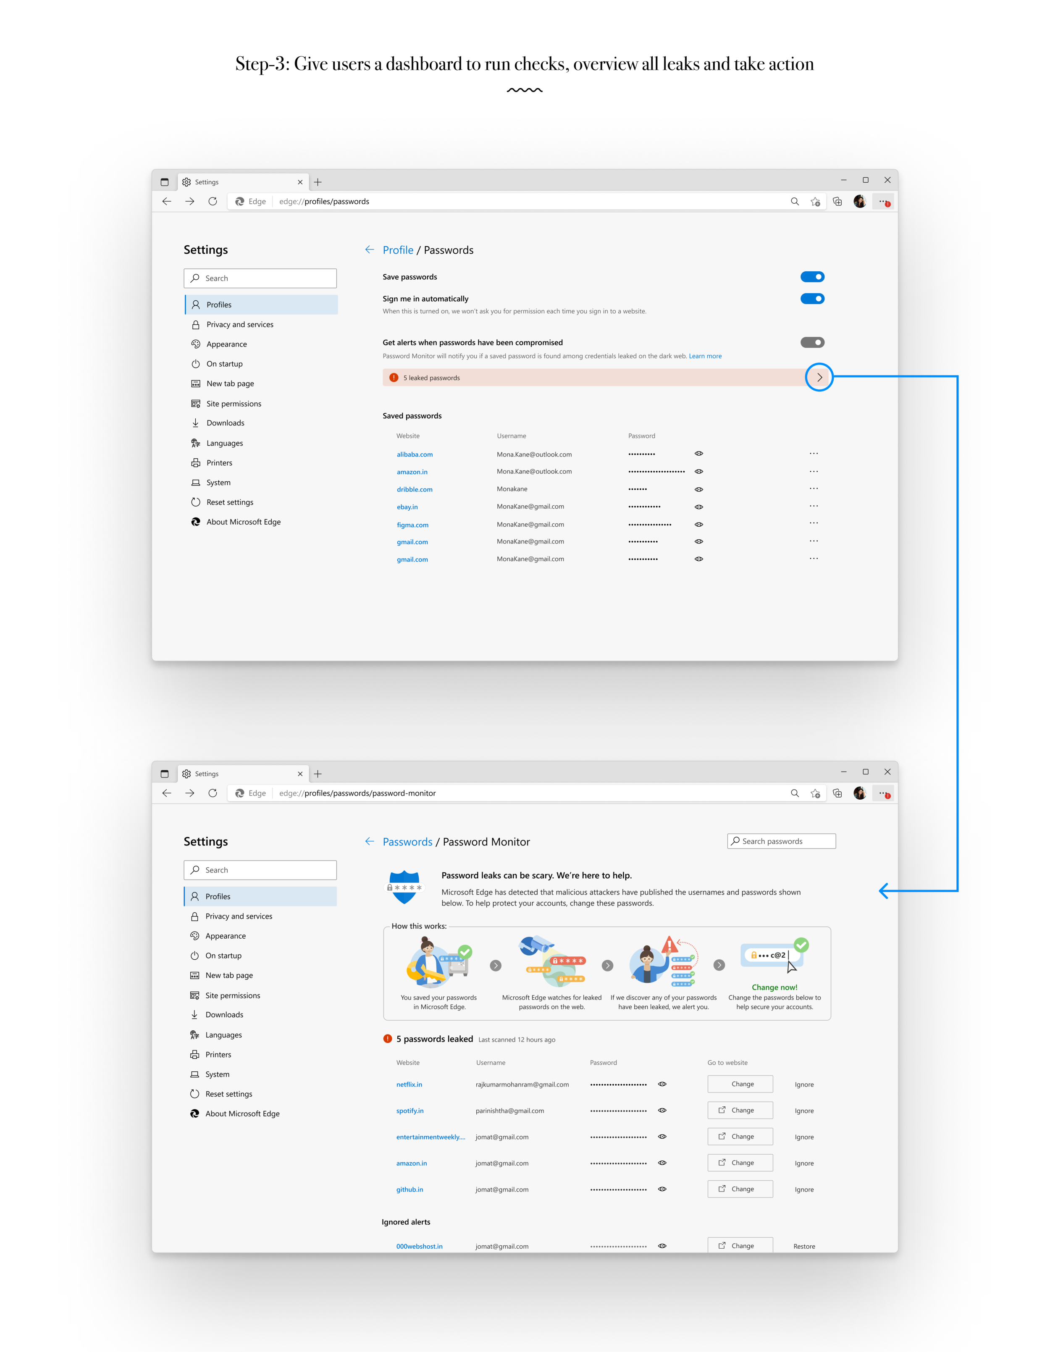This screenshot has width=1050, height=1352.
Task: Open Profile breadcrumb link
Action: pyautogui.click(x=398, y=250)
